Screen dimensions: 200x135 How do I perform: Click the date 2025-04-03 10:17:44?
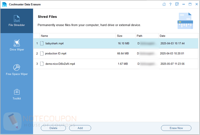click(x=172, y=43)
